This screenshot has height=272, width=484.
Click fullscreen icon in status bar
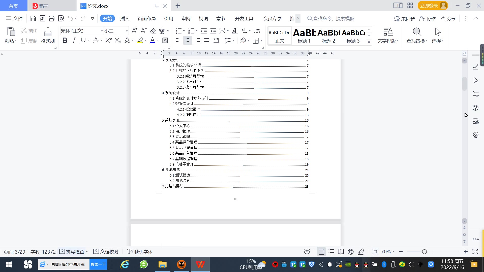pyautogui.click(x=475, y=252)
